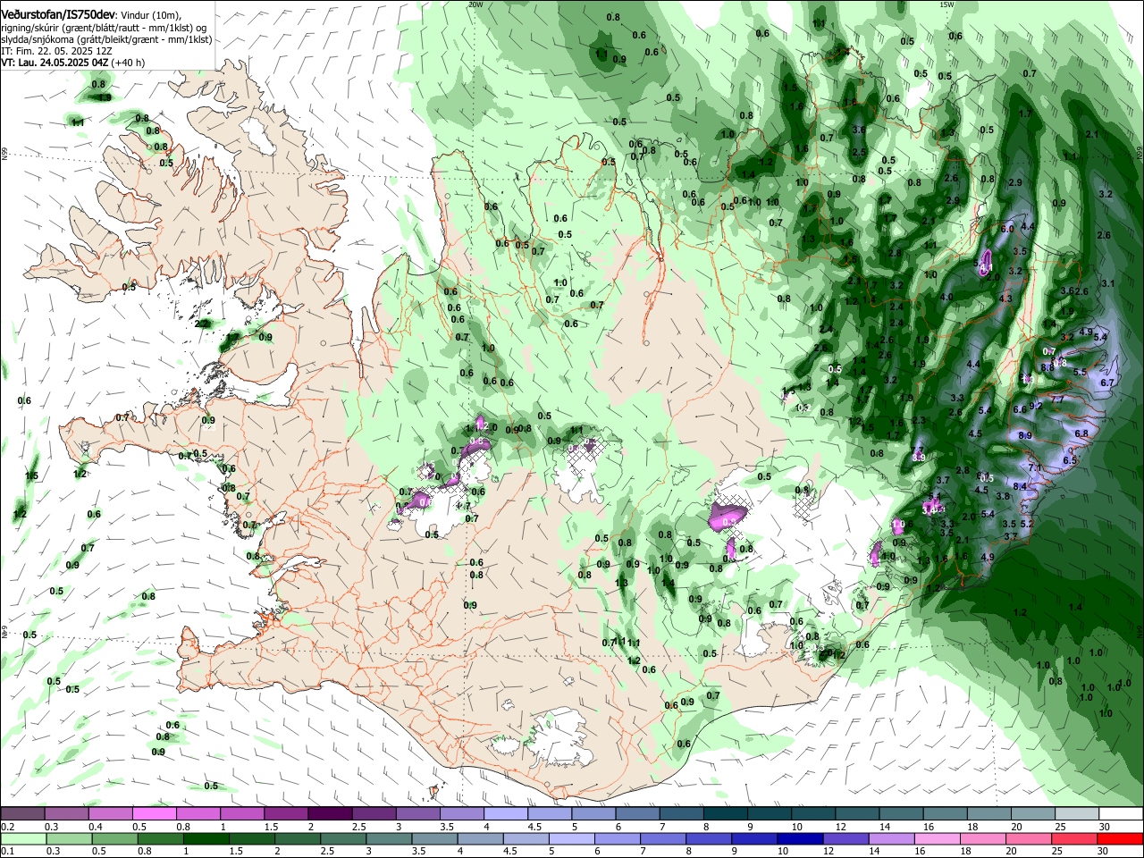This screenshot has width=1144, height=858.
Task: Select the salmon pink 20–25 rain swatch
Action: pyautogui.click(x=1029, y=838)
